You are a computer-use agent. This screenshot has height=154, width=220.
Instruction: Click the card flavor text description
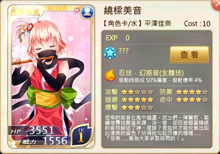click(x=157, y=128)
